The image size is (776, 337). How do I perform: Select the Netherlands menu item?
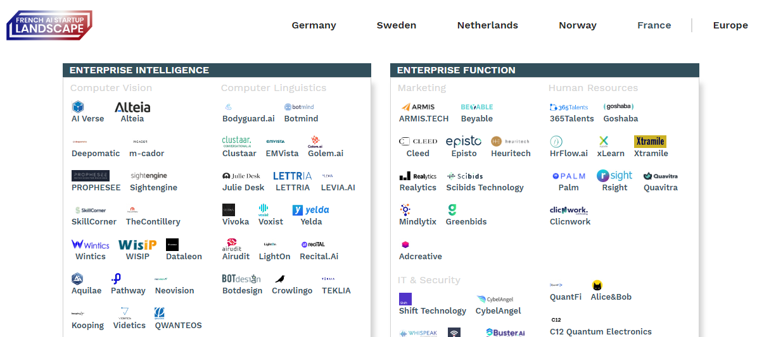pyautogui.click(x=488, y=25)
